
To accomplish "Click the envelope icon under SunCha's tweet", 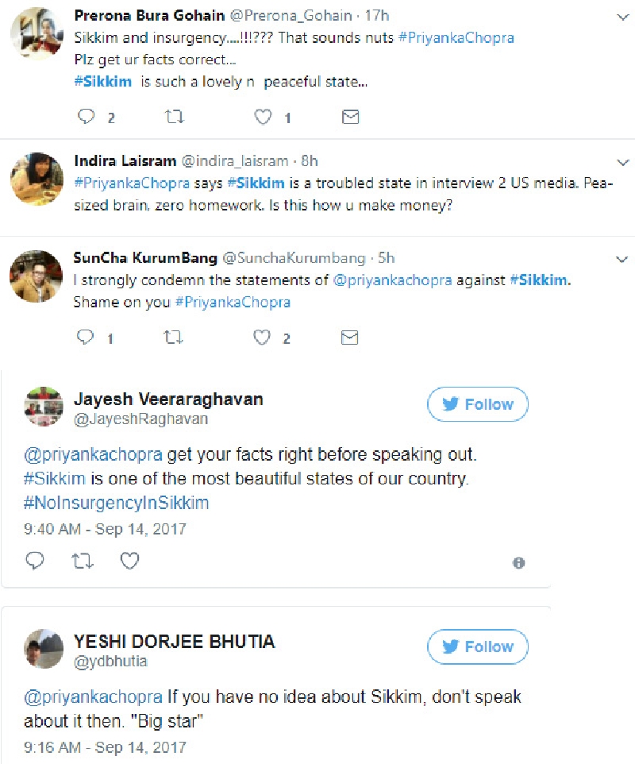I will [x=349, y=337].
